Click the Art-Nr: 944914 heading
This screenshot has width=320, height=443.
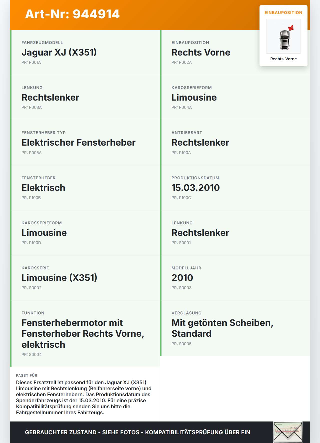(x=72, y=14)
